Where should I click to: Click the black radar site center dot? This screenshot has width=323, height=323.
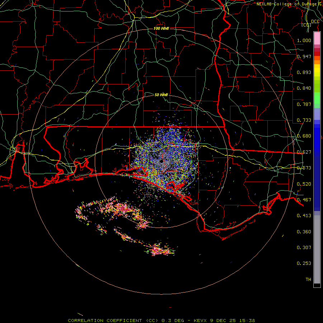[x=161, y=162]
